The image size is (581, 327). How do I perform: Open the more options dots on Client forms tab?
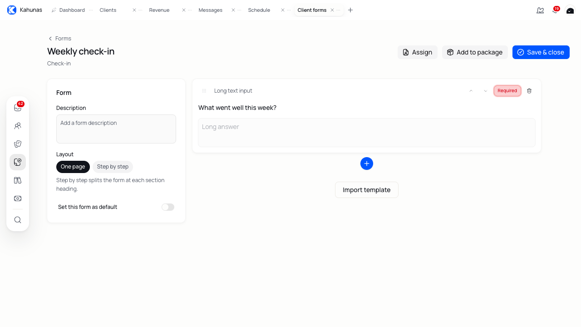click(x=339, y=10)
